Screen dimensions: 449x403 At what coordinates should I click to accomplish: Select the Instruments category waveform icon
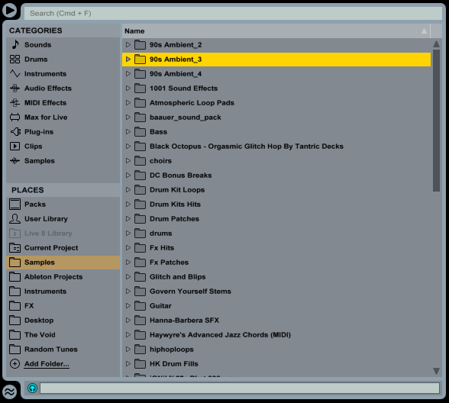point(15,74)
